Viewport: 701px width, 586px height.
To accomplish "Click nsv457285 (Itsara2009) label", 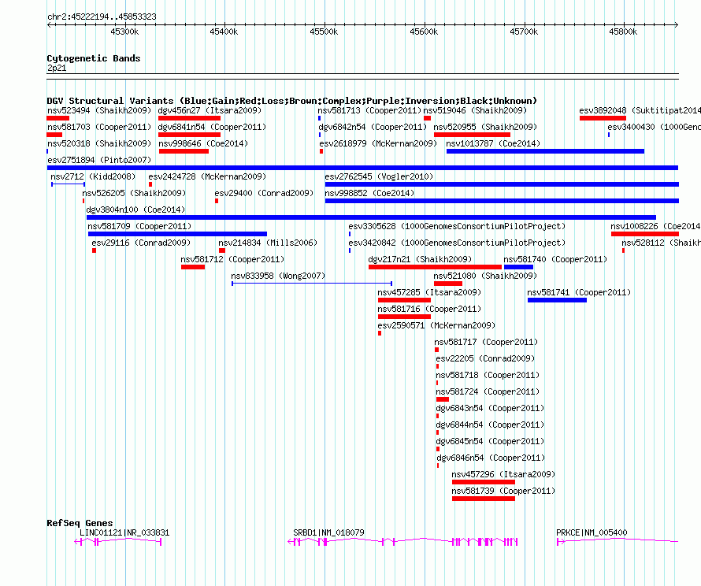I will [x=429, y=292].
